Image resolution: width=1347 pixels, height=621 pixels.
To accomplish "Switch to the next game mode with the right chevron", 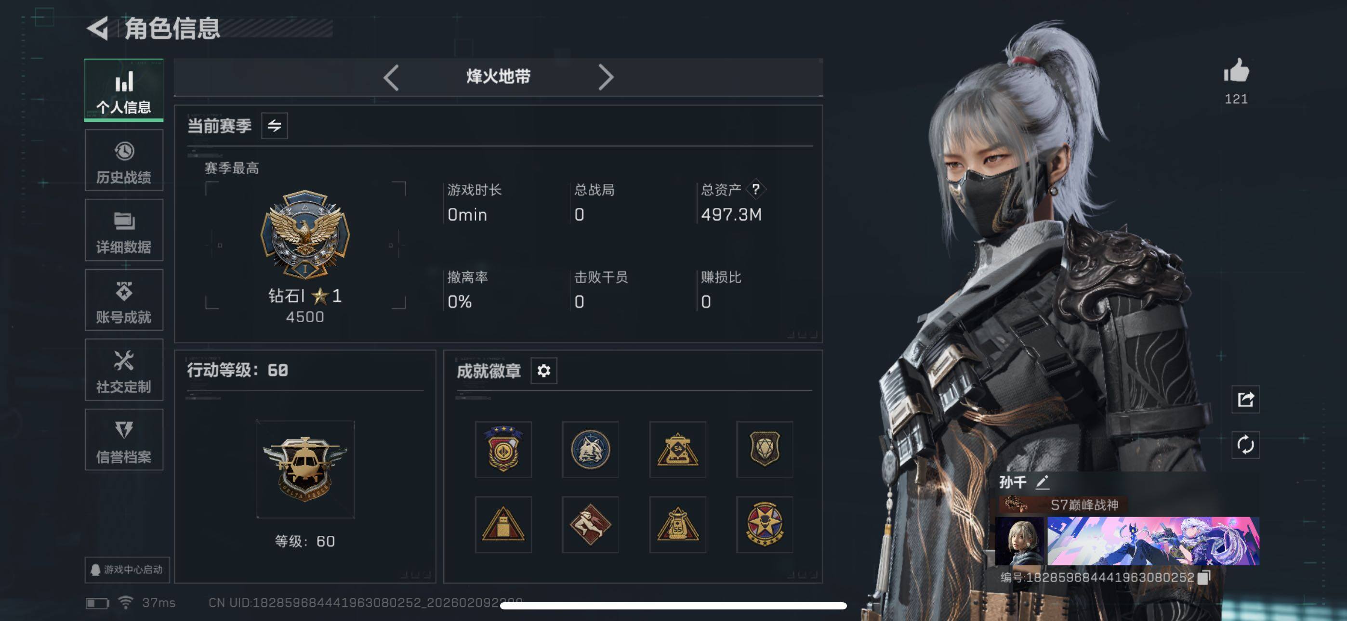I will (x=605, y=78).
